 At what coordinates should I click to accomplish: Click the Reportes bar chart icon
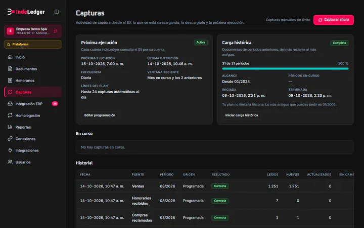pyautogui.click(x=10, y=127)
